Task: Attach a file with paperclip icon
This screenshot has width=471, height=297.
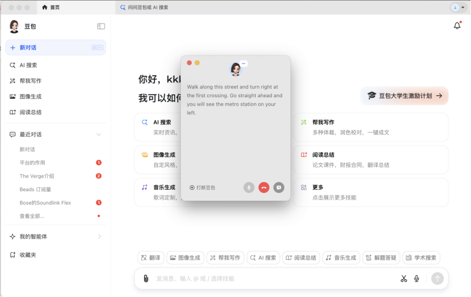Action: (x=145, y=279)
